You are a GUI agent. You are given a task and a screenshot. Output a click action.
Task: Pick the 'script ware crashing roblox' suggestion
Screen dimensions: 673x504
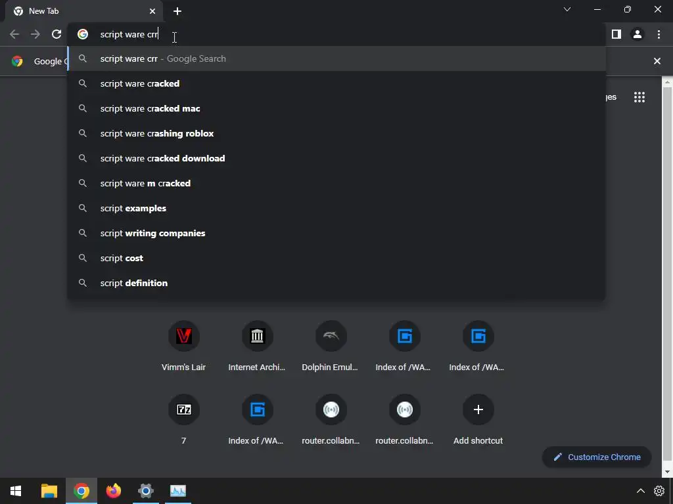(337, 133)
